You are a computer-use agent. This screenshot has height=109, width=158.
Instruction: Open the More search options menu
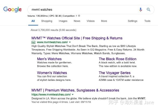(x=104, y=21)
